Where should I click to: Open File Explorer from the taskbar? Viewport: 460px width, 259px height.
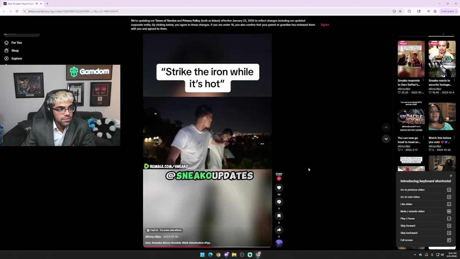(234, 255)
